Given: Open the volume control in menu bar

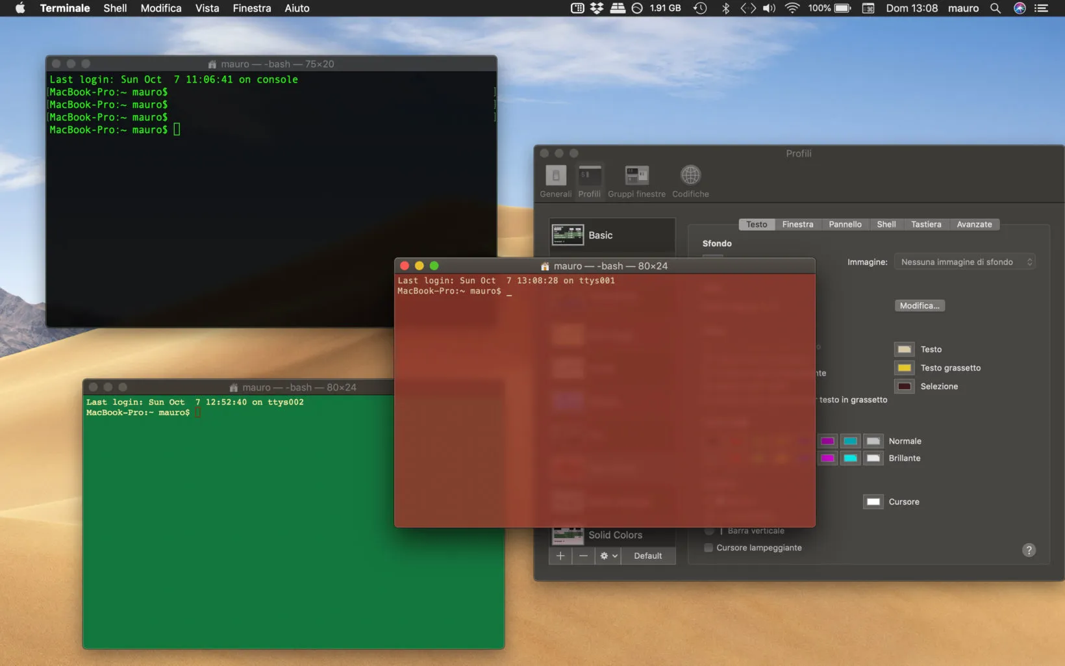Looking at the screenshot, I should 770,8.
